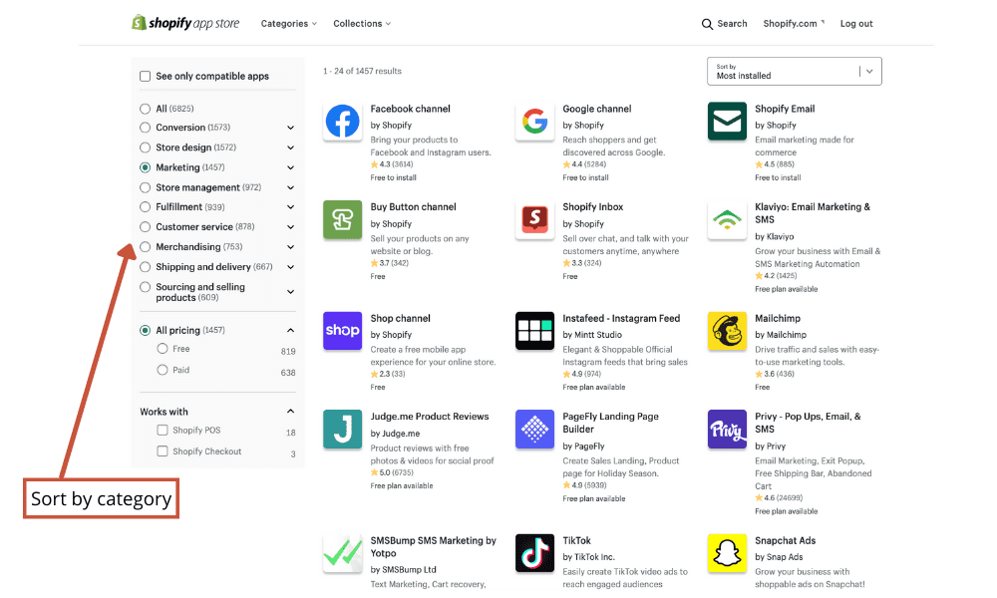This screenshot has height=598, width=997.
Task: Open the Collections menu
Action: pos(362,24)
